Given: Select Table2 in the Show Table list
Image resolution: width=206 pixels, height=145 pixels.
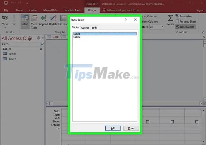Looking at the screenshot, I should (105, 37).
